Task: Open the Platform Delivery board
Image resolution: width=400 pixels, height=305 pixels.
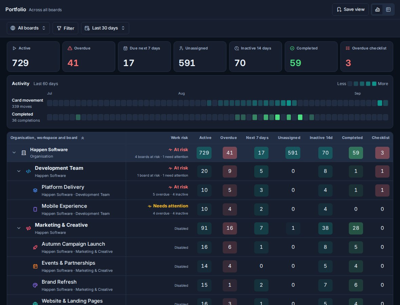Action: pyautogui.click(x=63, y=187)
